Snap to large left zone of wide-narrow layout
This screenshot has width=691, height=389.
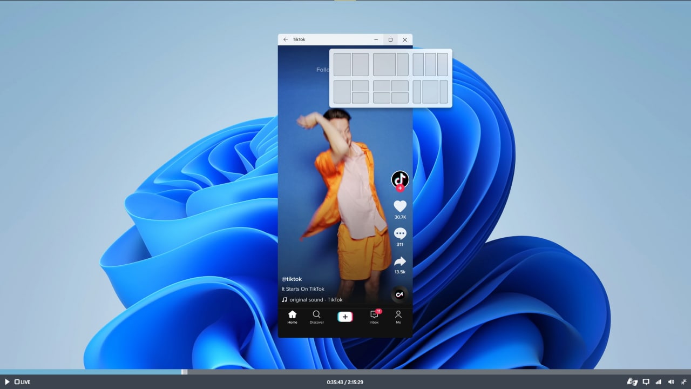[x=384, y=64]
